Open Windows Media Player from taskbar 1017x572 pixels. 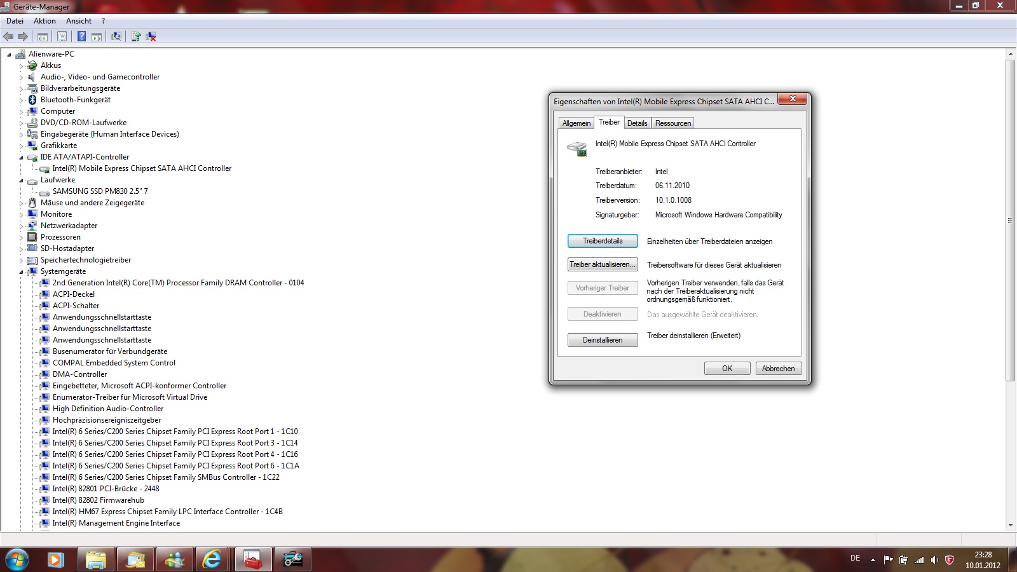tap(56, 559)
